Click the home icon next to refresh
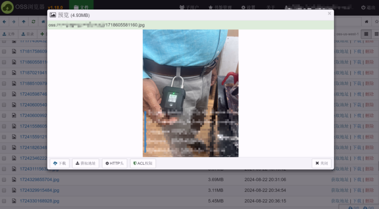Image resolution: width=379 pixels, height=209 pixels. [x=43, y=22]
